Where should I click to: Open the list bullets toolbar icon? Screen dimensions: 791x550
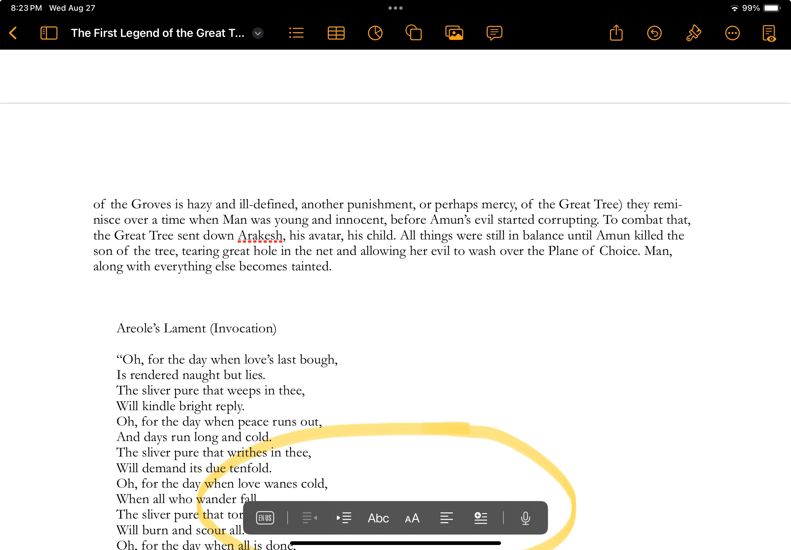[x=296, y=33]
